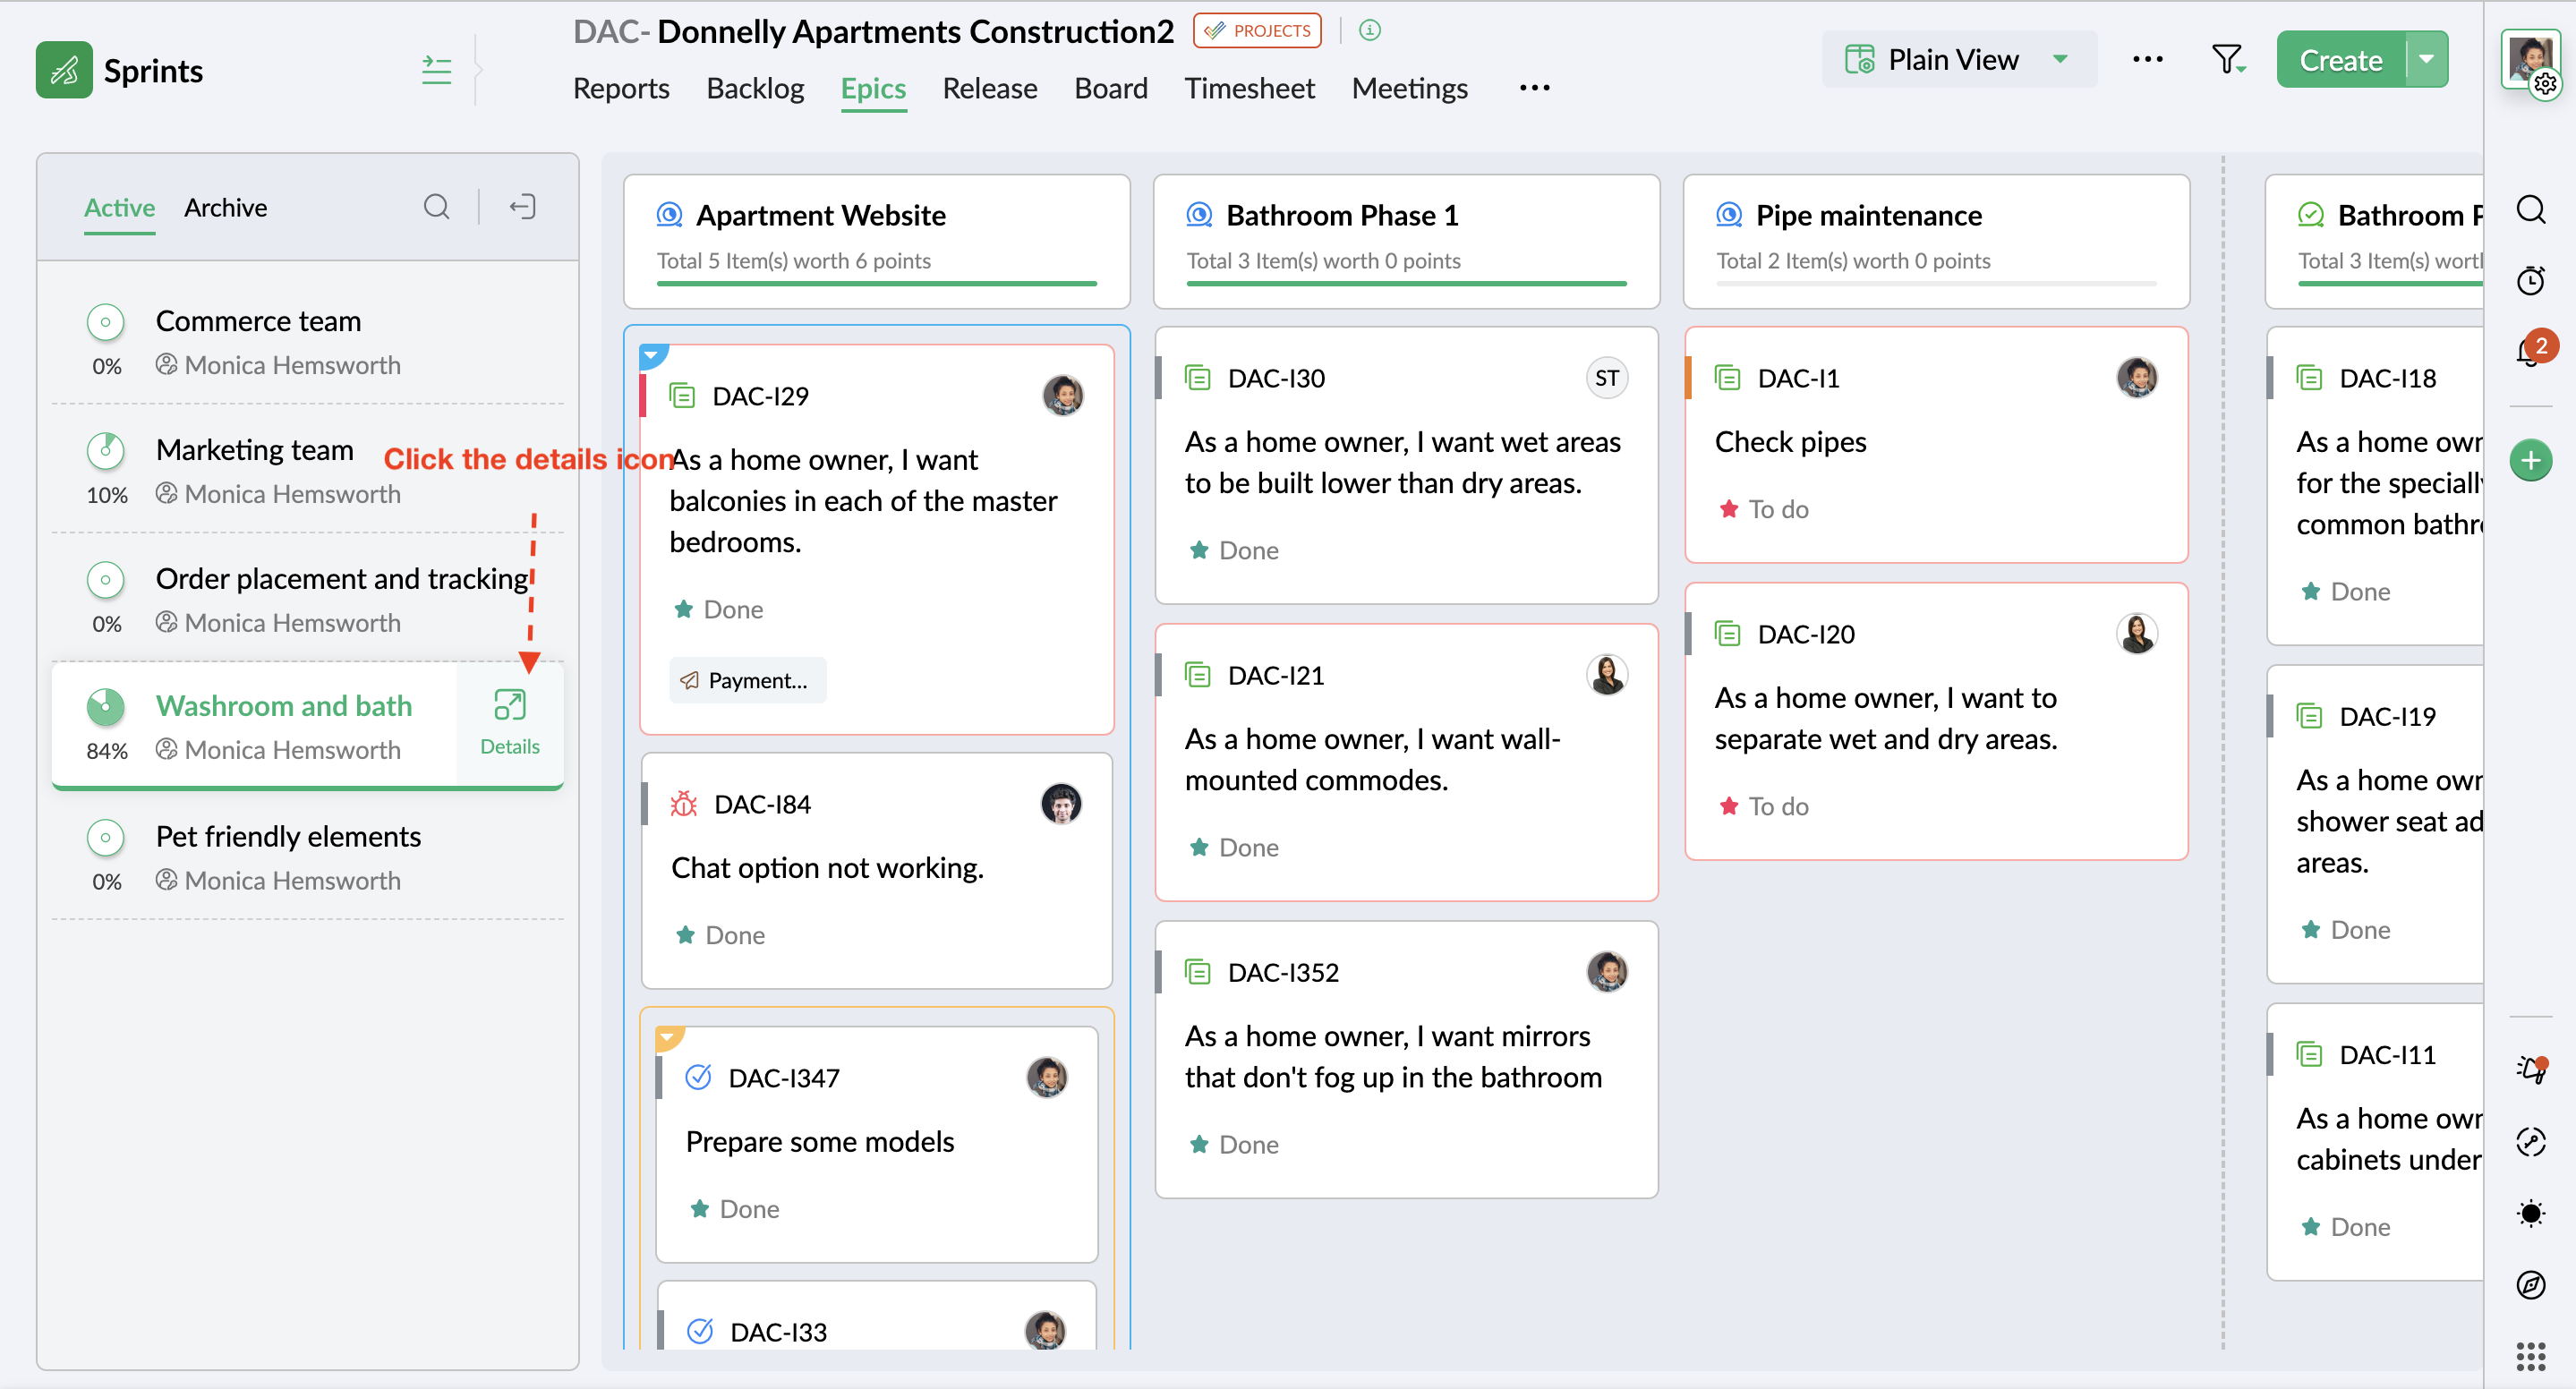
Task: Open the Details icon for Washroom and bath
Action: coord(510,722)
